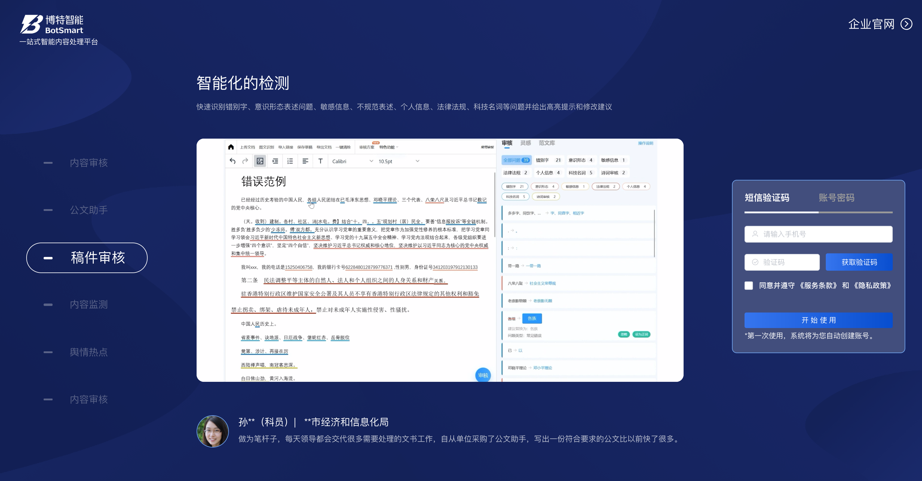Viewport: 922px width, 481px height.
Task: Click the indent toolbar icon
Action: [x=275, y=161]
